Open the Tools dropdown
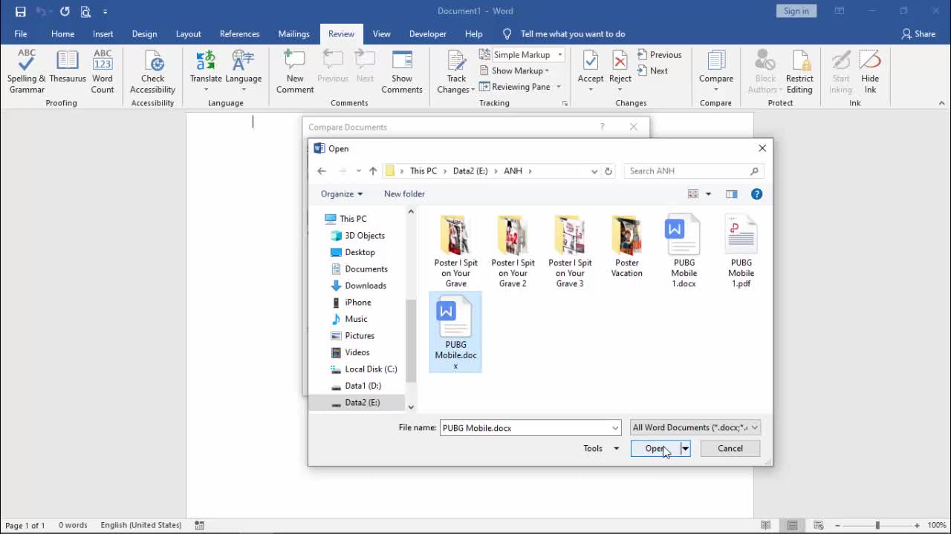This screenshot has height=534, width=951. 601,449
